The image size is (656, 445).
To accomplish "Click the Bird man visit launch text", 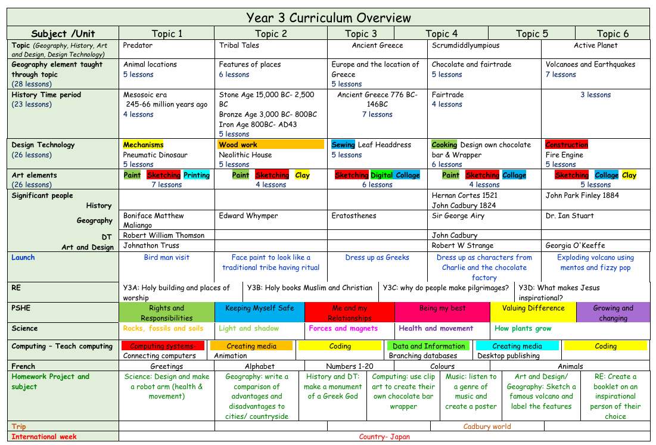I will pyautogui.click(x=167, y=257).
